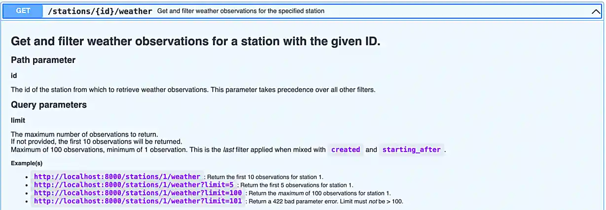The image size is (606, 210).
Task: Click the bold "id" parameter name
Action: (14, 76)
